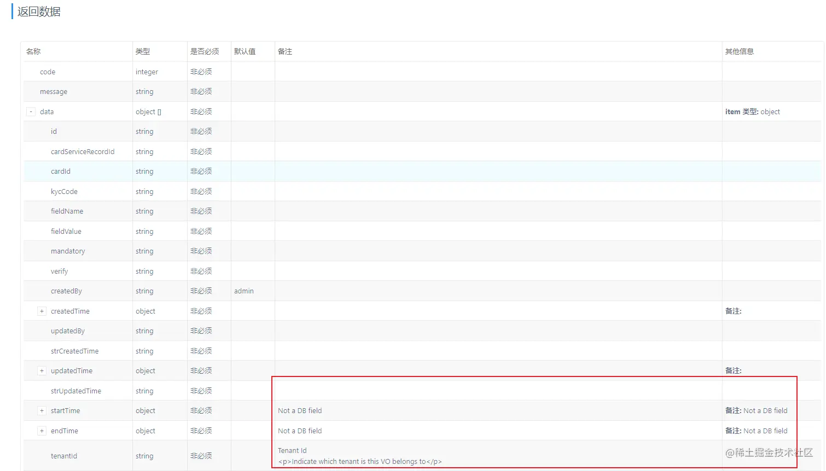Click the object type of endTime
This screenshot has height=471, width=826.
[146, 431]
